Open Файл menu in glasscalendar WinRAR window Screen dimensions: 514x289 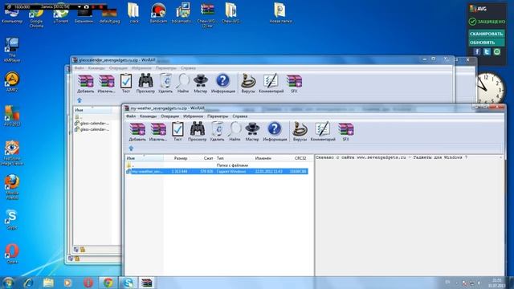point(79,68)
